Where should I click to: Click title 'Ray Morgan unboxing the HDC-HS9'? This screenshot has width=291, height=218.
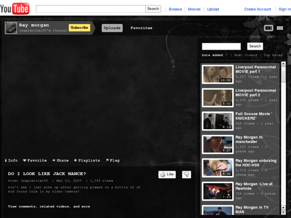[256, 163]
